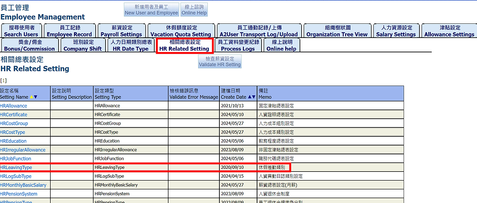Screen dimensions: 477x203
Task: Sort Create Date descending with the down arrow
Action: coord(254,97)
